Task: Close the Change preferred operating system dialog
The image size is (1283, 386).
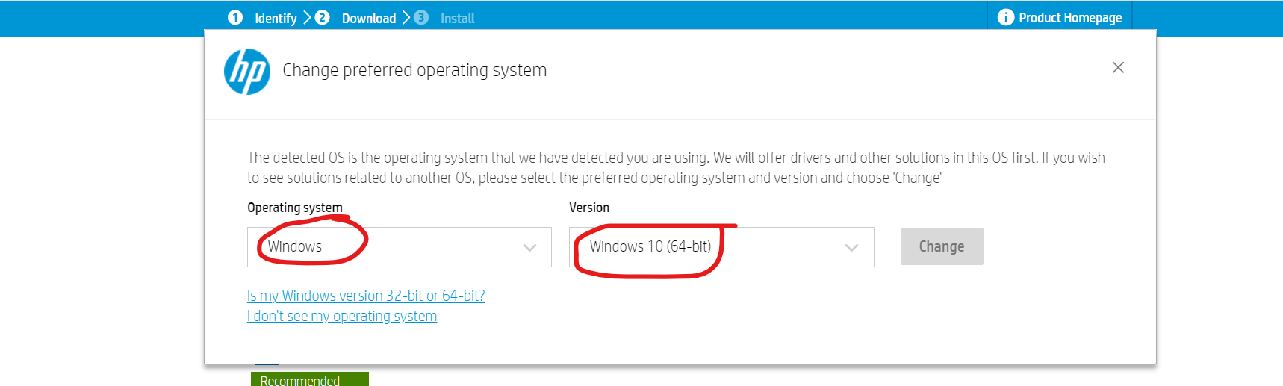Action: (x=1118, y=68)
